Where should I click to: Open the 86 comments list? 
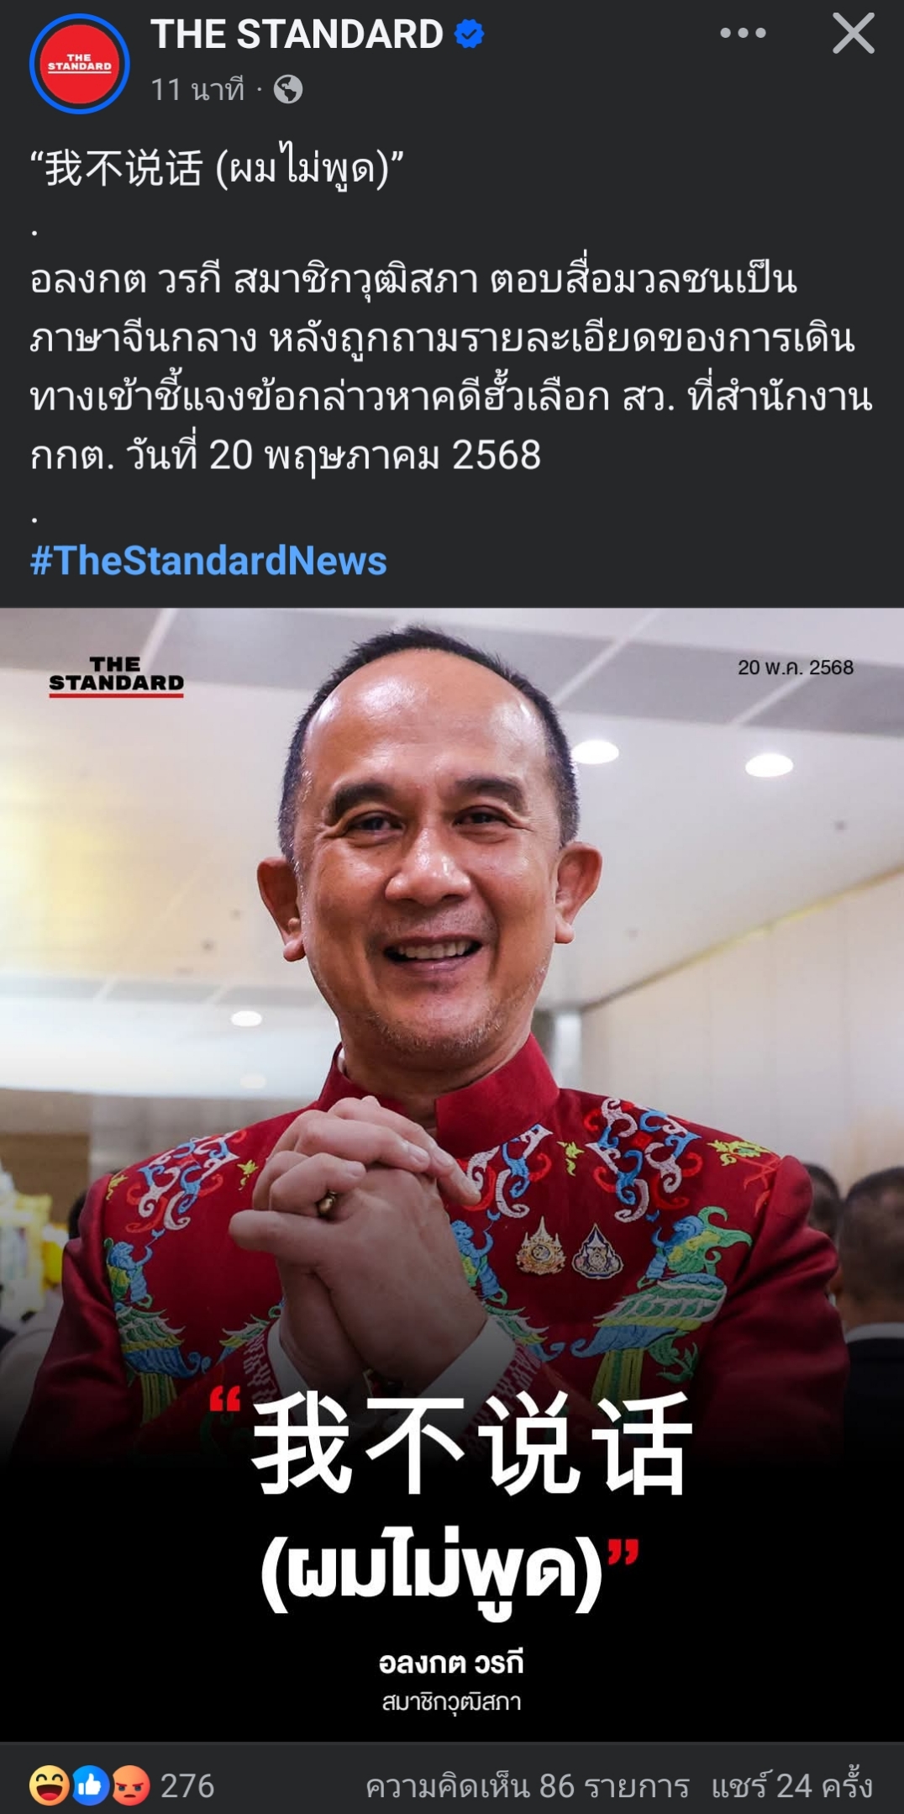click(x=528, y=1786)
